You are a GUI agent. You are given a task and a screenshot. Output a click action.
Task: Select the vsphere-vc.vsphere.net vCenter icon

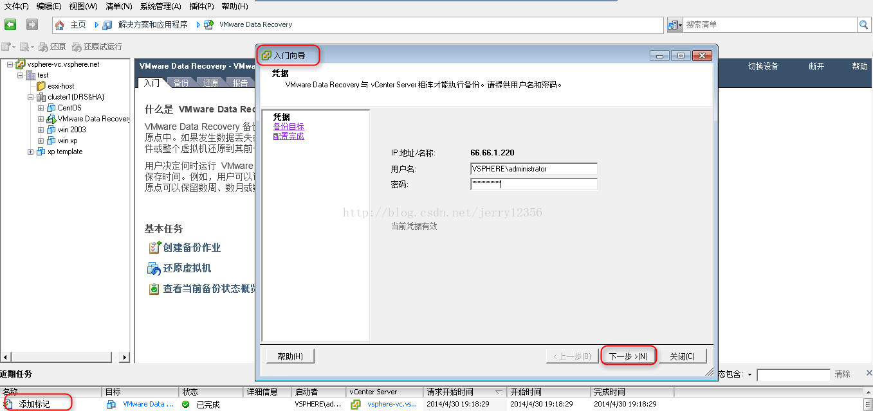point(21,64)
